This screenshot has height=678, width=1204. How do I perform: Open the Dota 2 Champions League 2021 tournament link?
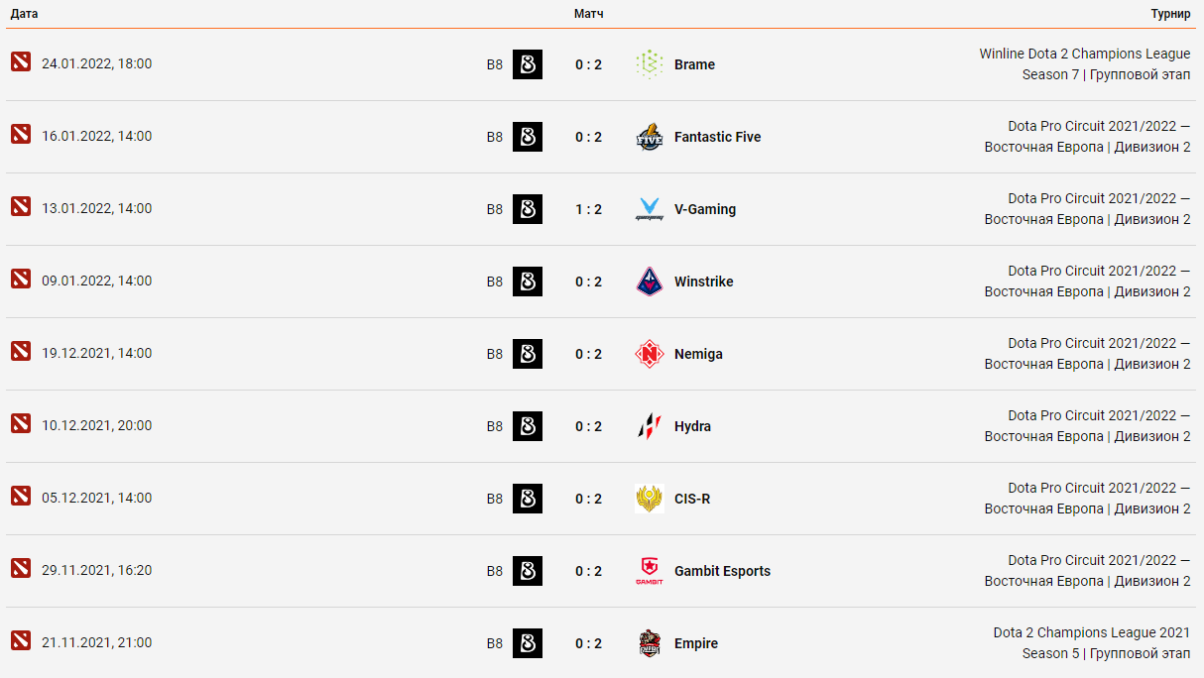coord(1092,643)
